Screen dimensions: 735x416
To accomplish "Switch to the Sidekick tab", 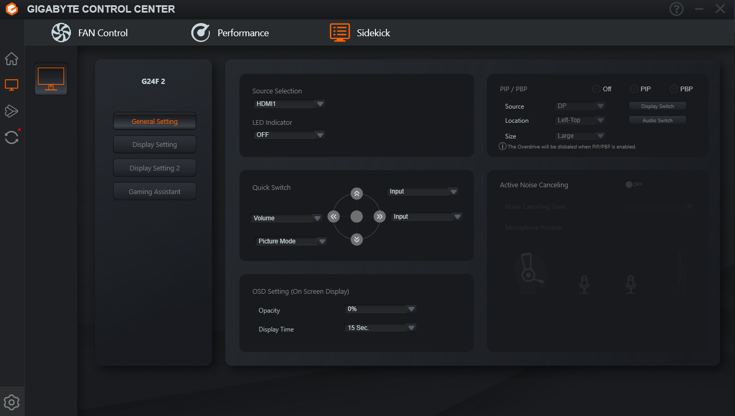I will (360, 33).
